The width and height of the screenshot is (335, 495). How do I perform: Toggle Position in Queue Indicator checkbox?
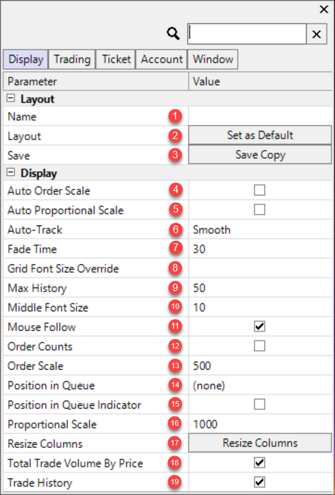260,404
